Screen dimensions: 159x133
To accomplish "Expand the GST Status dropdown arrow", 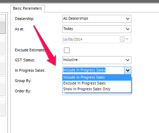I will point(128,60).
